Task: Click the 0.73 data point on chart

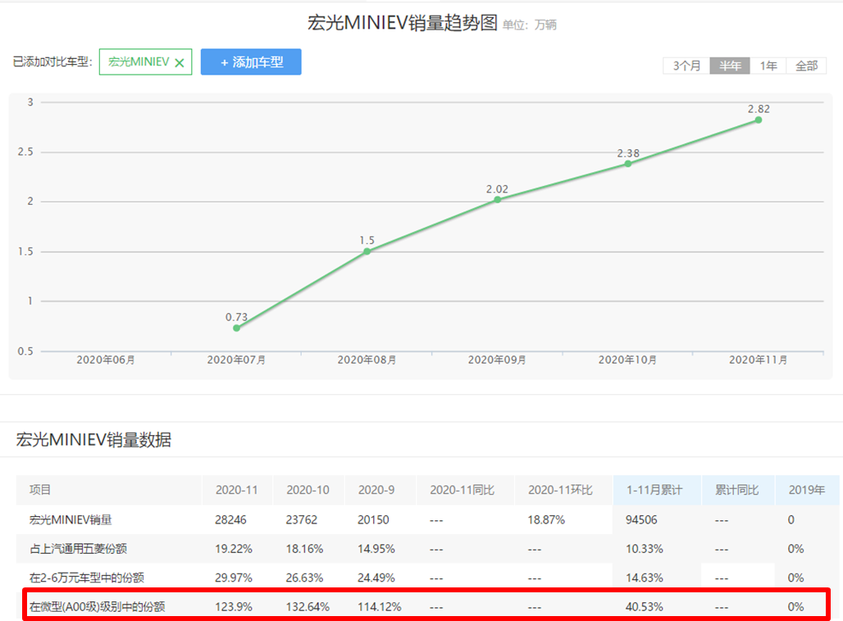Action: [236, 328]
